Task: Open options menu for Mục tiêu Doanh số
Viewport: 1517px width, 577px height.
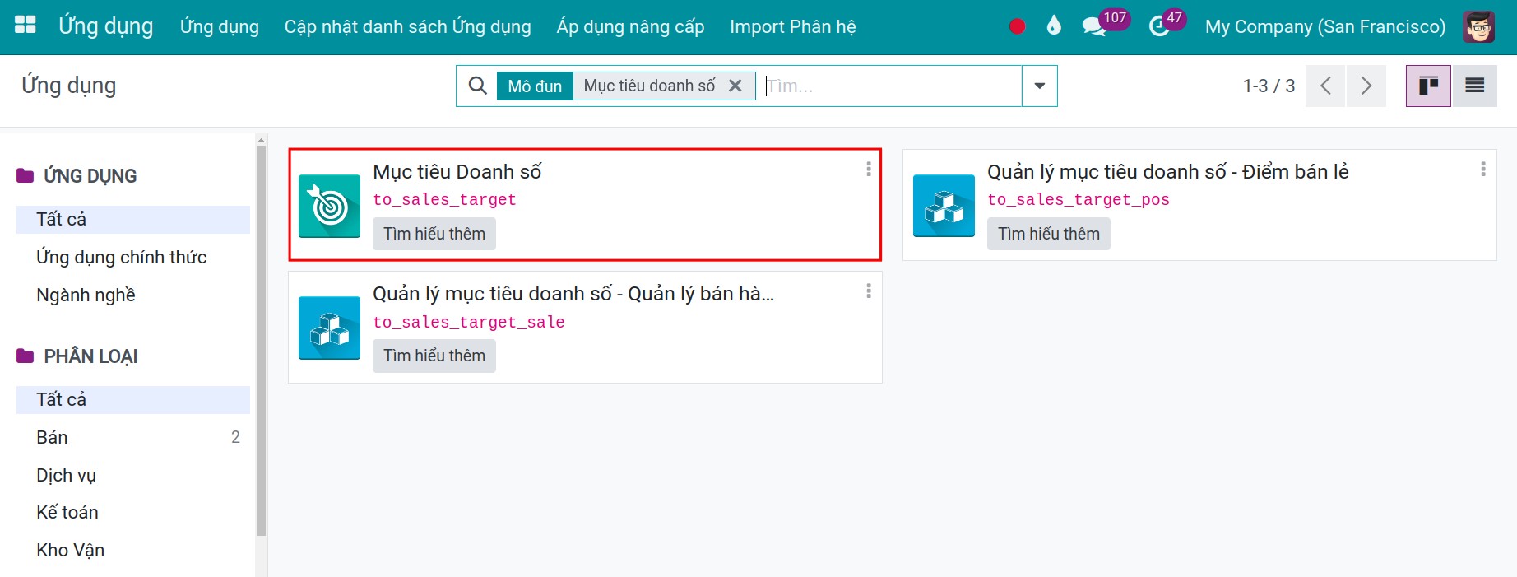Action: pyautogui.click(x=869, y=170)
